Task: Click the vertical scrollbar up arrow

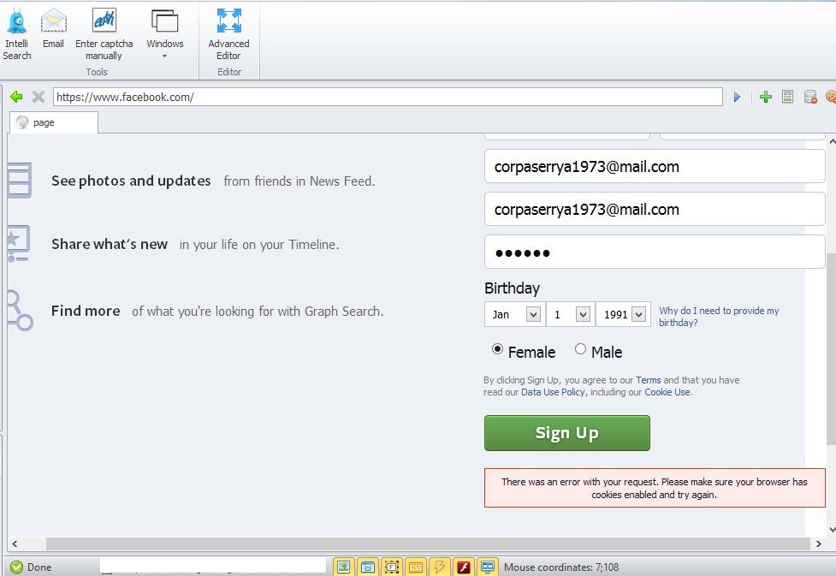Action: pos(832,142)
